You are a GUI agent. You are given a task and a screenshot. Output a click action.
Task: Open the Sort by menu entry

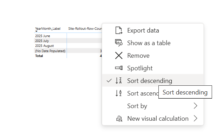[153, 106]
